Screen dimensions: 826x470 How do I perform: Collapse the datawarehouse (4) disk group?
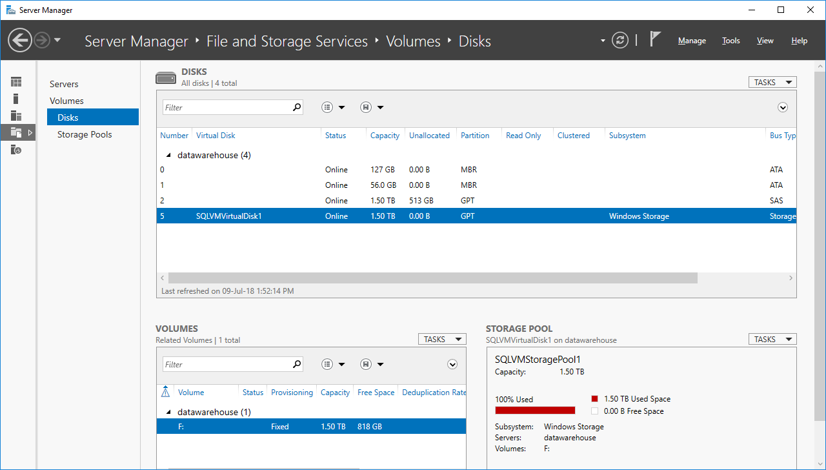[x=169, y=156]
